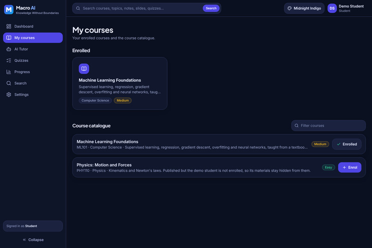Click the book icon on the enrolled course card
Image resolution: width=372 pixels, height=248 pixels.
[x=84, y=69]
